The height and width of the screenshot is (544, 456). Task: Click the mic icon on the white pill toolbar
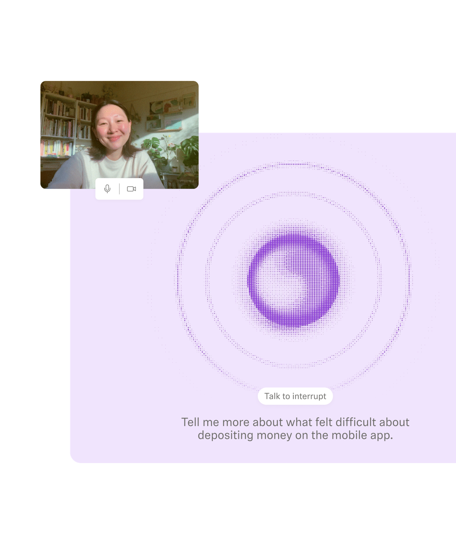107,188
